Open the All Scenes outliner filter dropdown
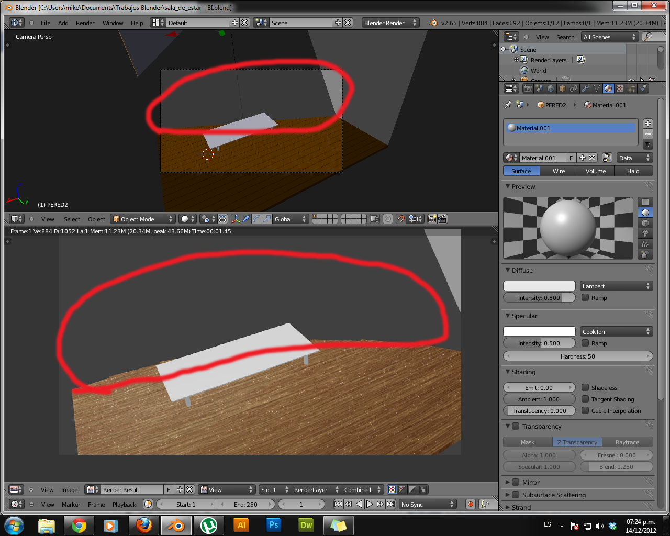The width and height of the screenshot is (670, 536). [609, 37]
